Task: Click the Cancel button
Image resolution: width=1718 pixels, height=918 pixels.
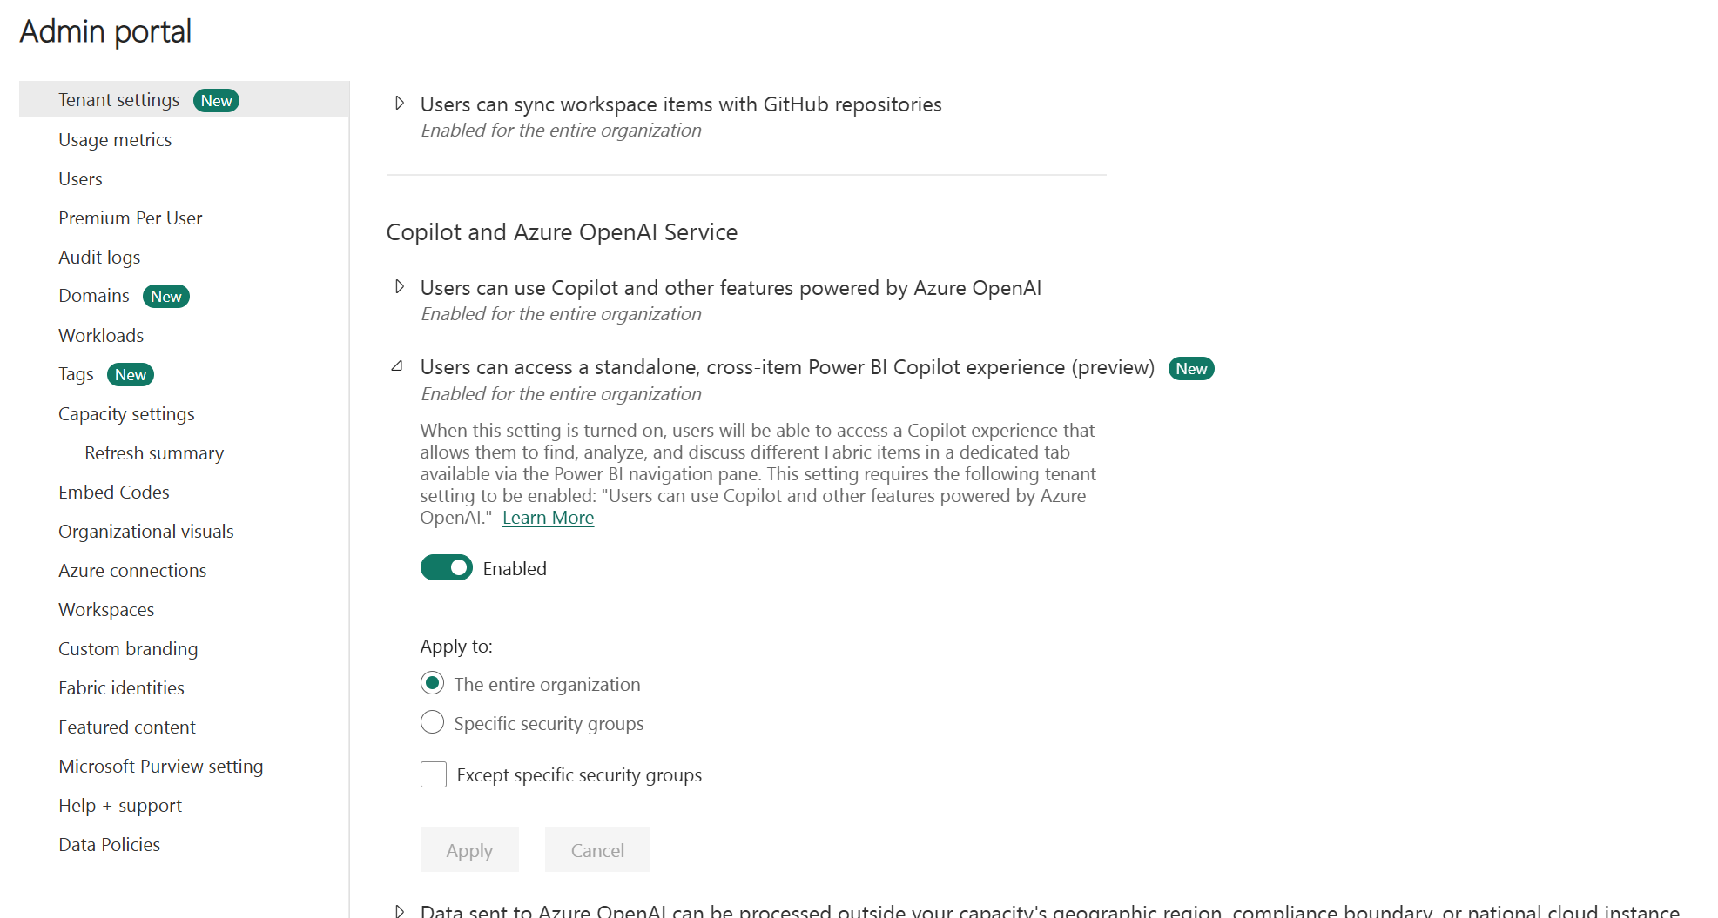Action: pyautogui.click(x=597, y=850)
